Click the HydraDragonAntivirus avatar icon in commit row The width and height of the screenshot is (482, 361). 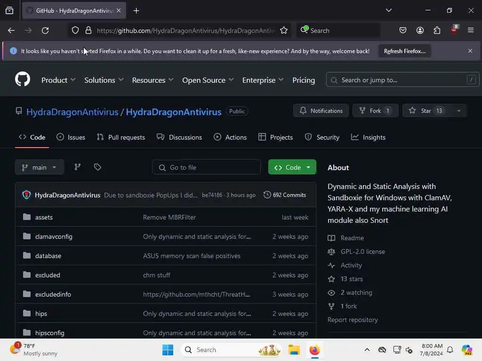pyautogui.click(x=27, y=195)
